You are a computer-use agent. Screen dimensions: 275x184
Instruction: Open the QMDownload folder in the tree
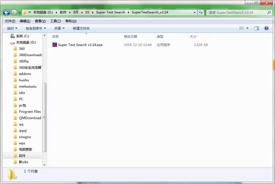pyautogui.click(x=30, y=118)
